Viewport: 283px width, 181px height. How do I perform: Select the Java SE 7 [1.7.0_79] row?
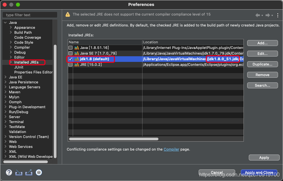click(156, 53)
